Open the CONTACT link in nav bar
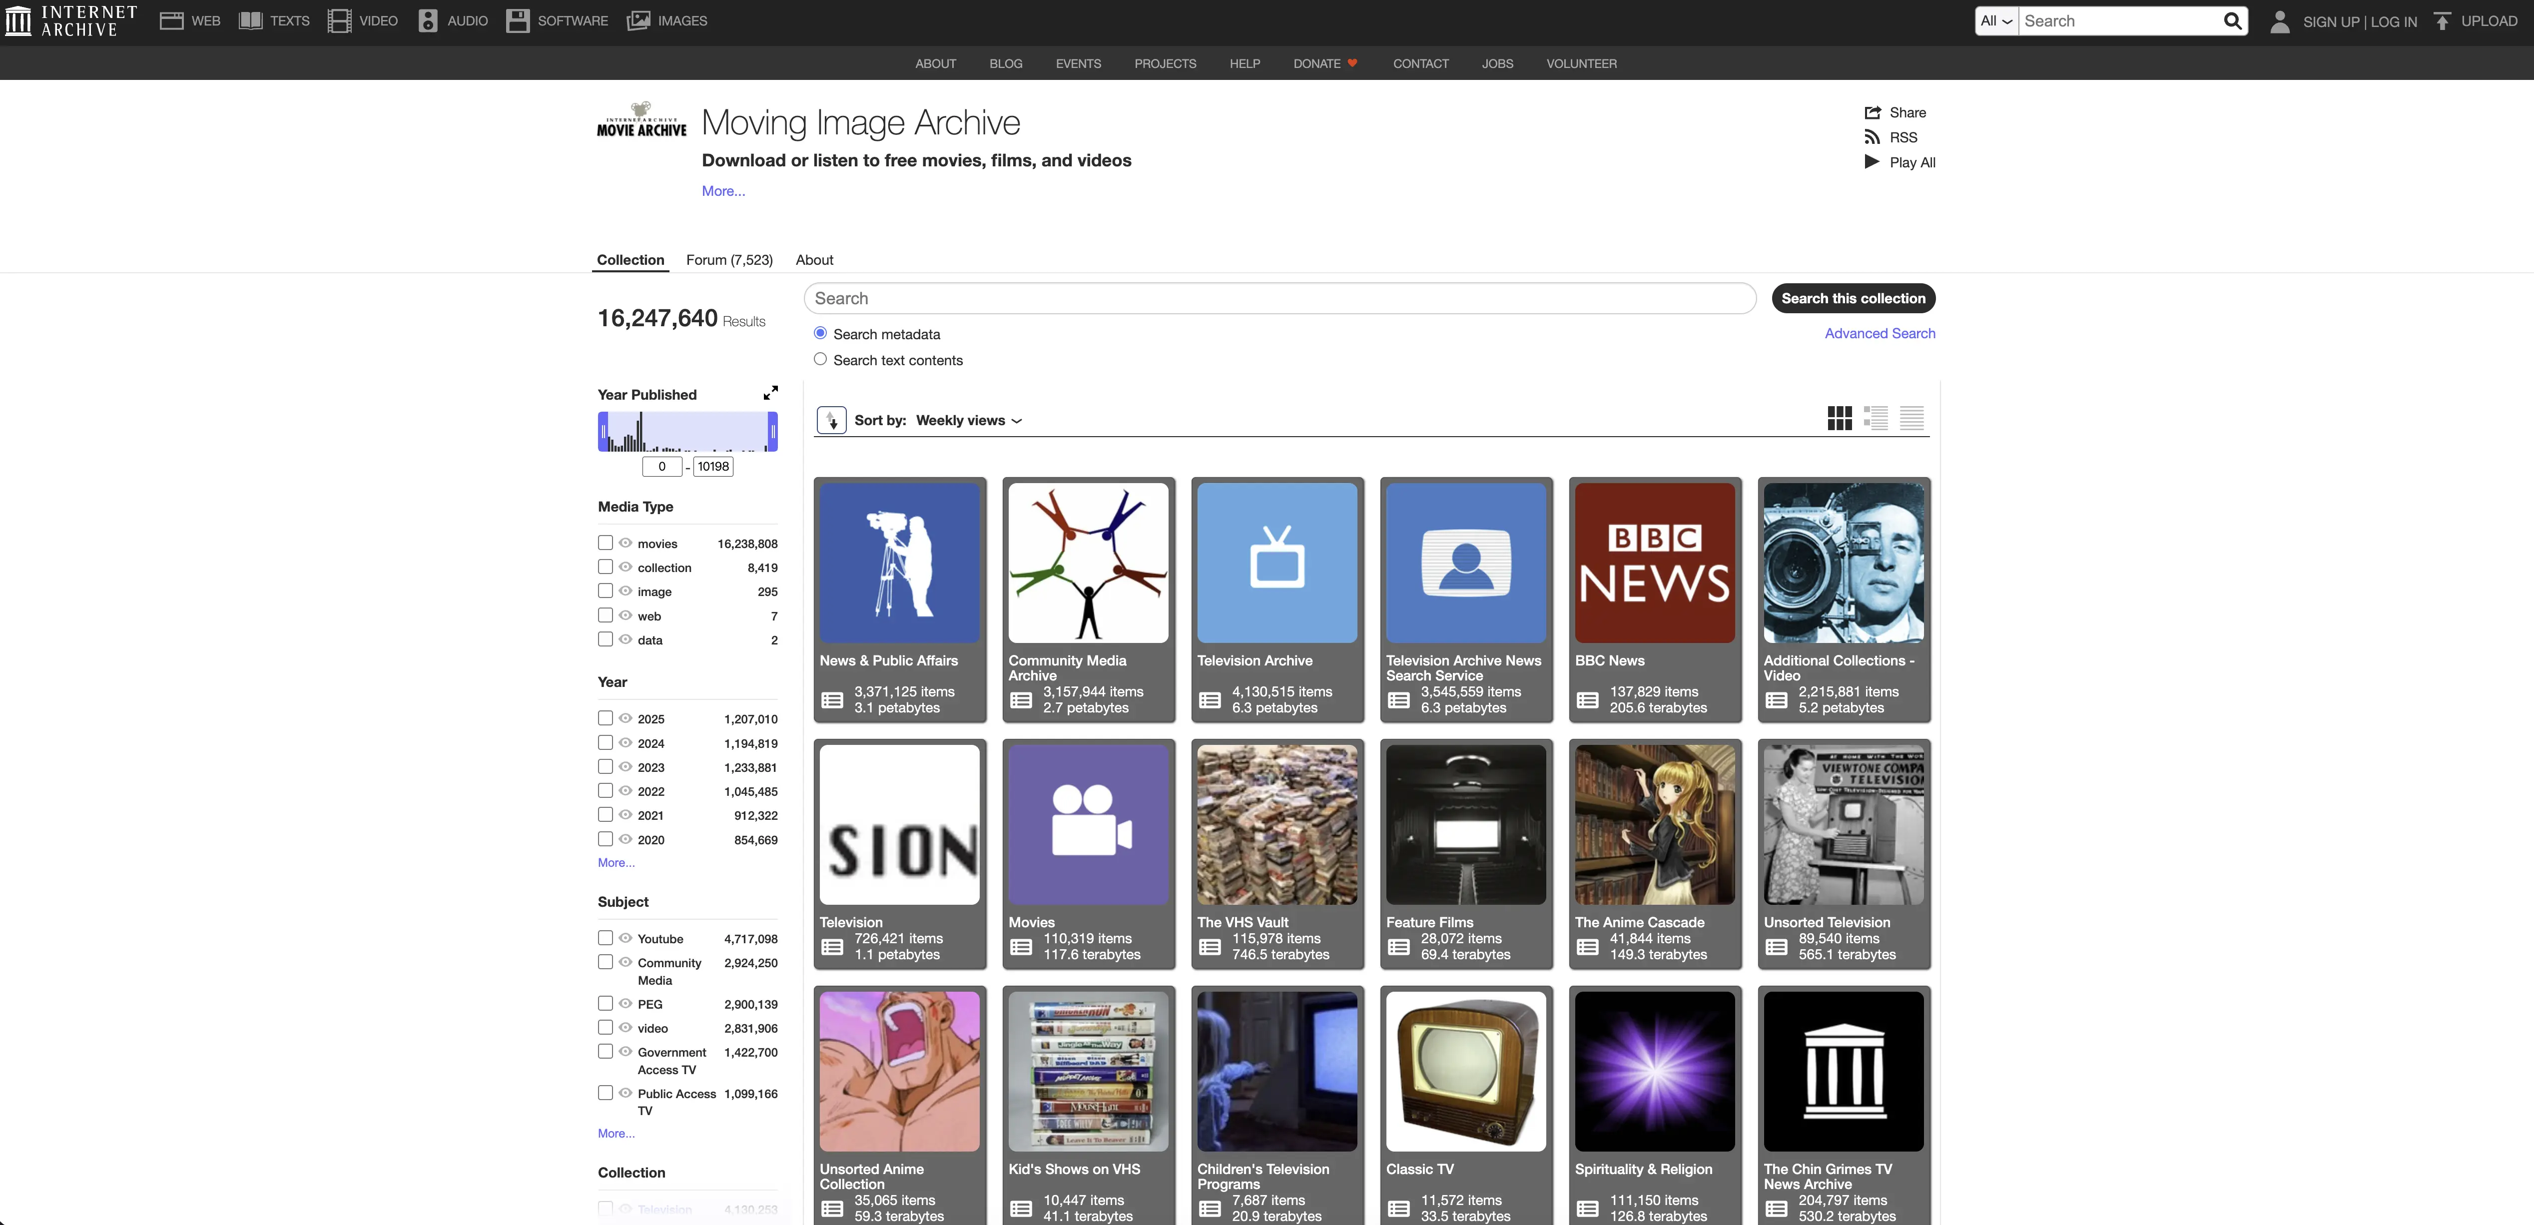Viewport: 2534px width, 1225px height. [1420, 63]
